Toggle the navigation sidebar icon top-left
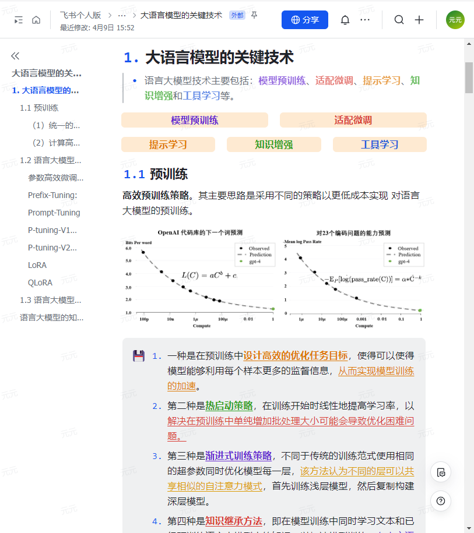The height and width of the screenshot is (533, 474). pyautogui.click(x=17, y=19)
